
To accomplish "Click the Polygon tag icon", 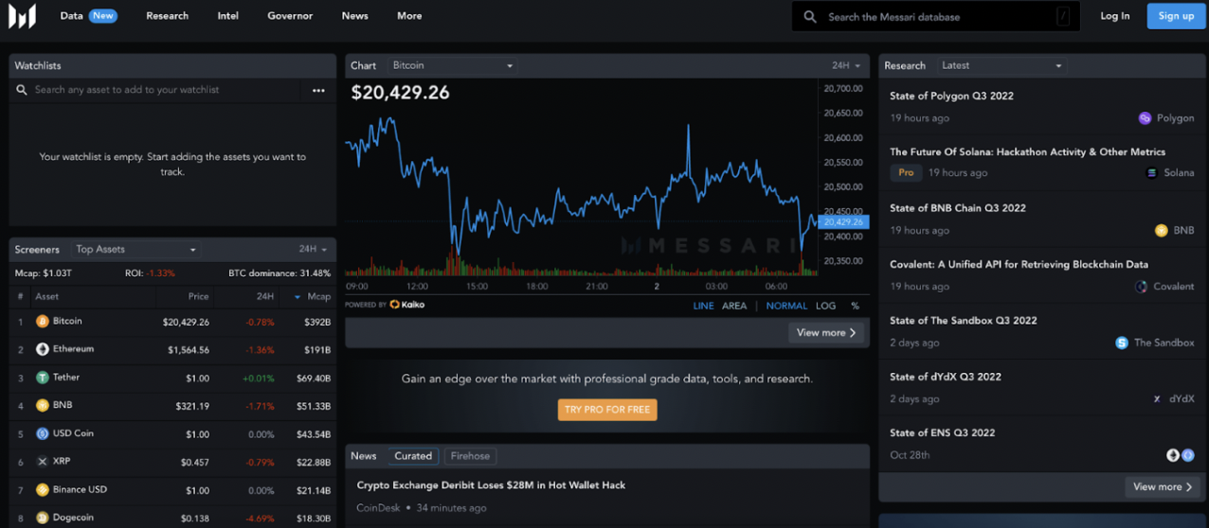I will click(1145, 118).
